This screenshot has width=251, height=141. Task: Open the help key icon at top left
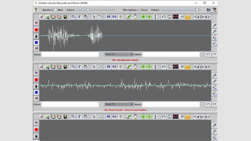click(x=36, y=10)
